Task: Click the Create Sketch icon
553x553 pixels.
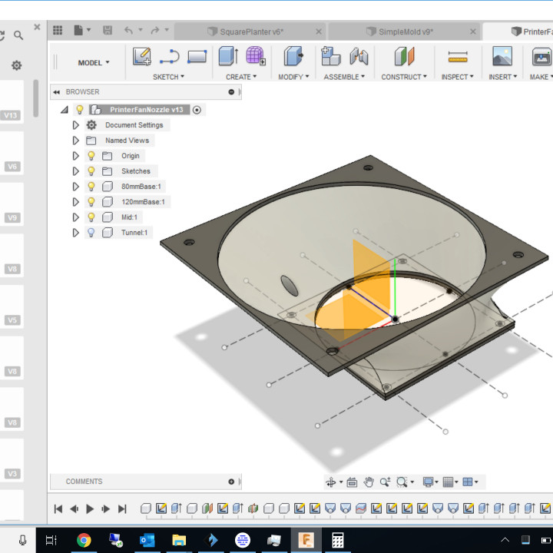Action: [141, 57]
